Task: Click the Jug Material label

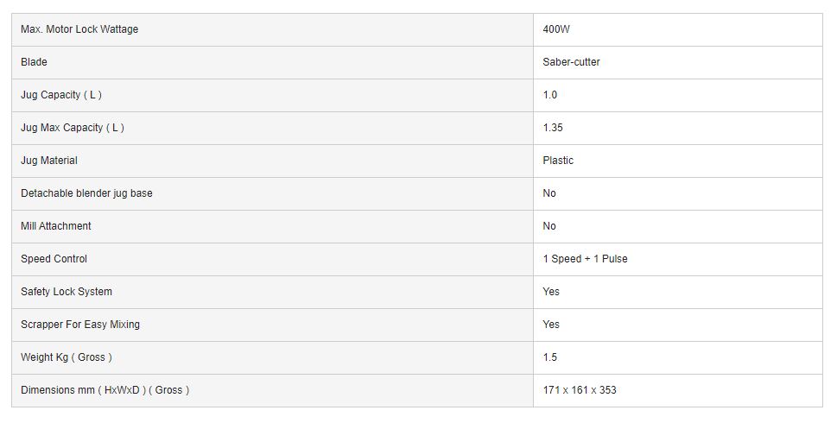Action: click(49, 161)
